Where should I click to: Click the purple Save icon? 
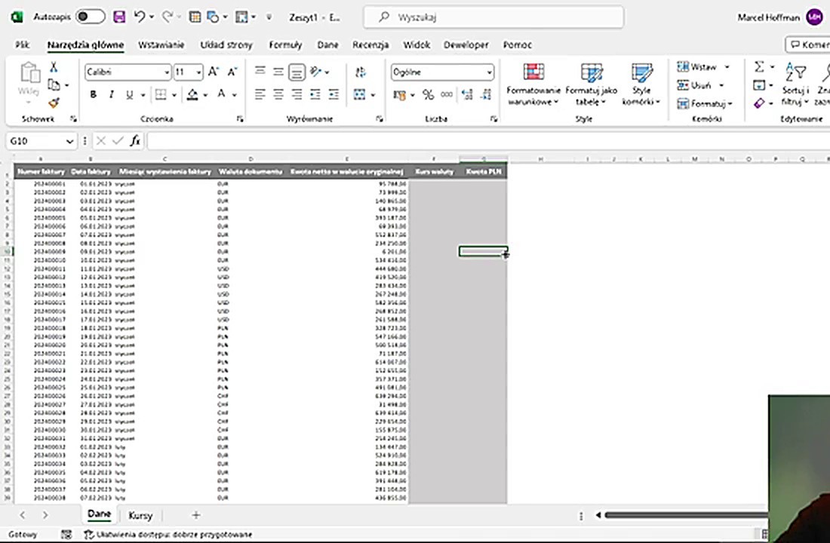click(119, 17)
